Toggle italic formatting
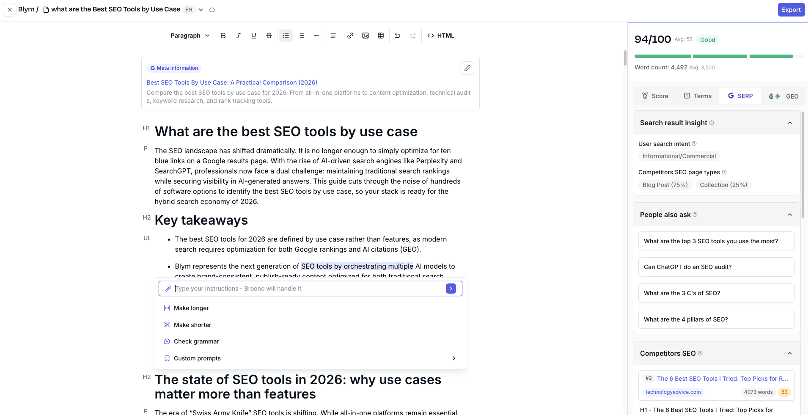The width and height of the screenshot is (808, 415). pos(239,36)
